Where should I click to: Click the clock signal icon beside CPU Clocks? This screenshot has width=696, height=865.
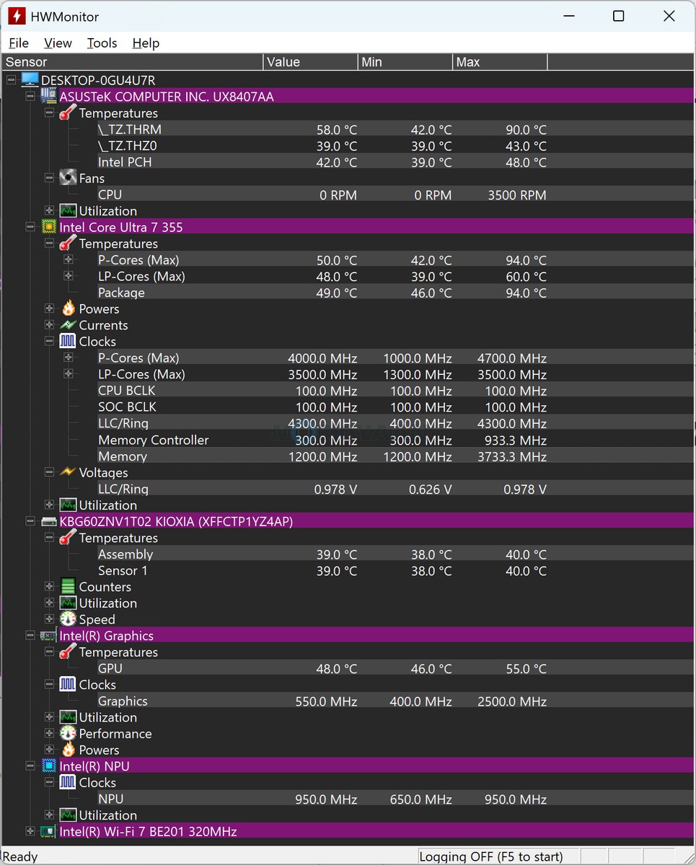click(68, 341)
